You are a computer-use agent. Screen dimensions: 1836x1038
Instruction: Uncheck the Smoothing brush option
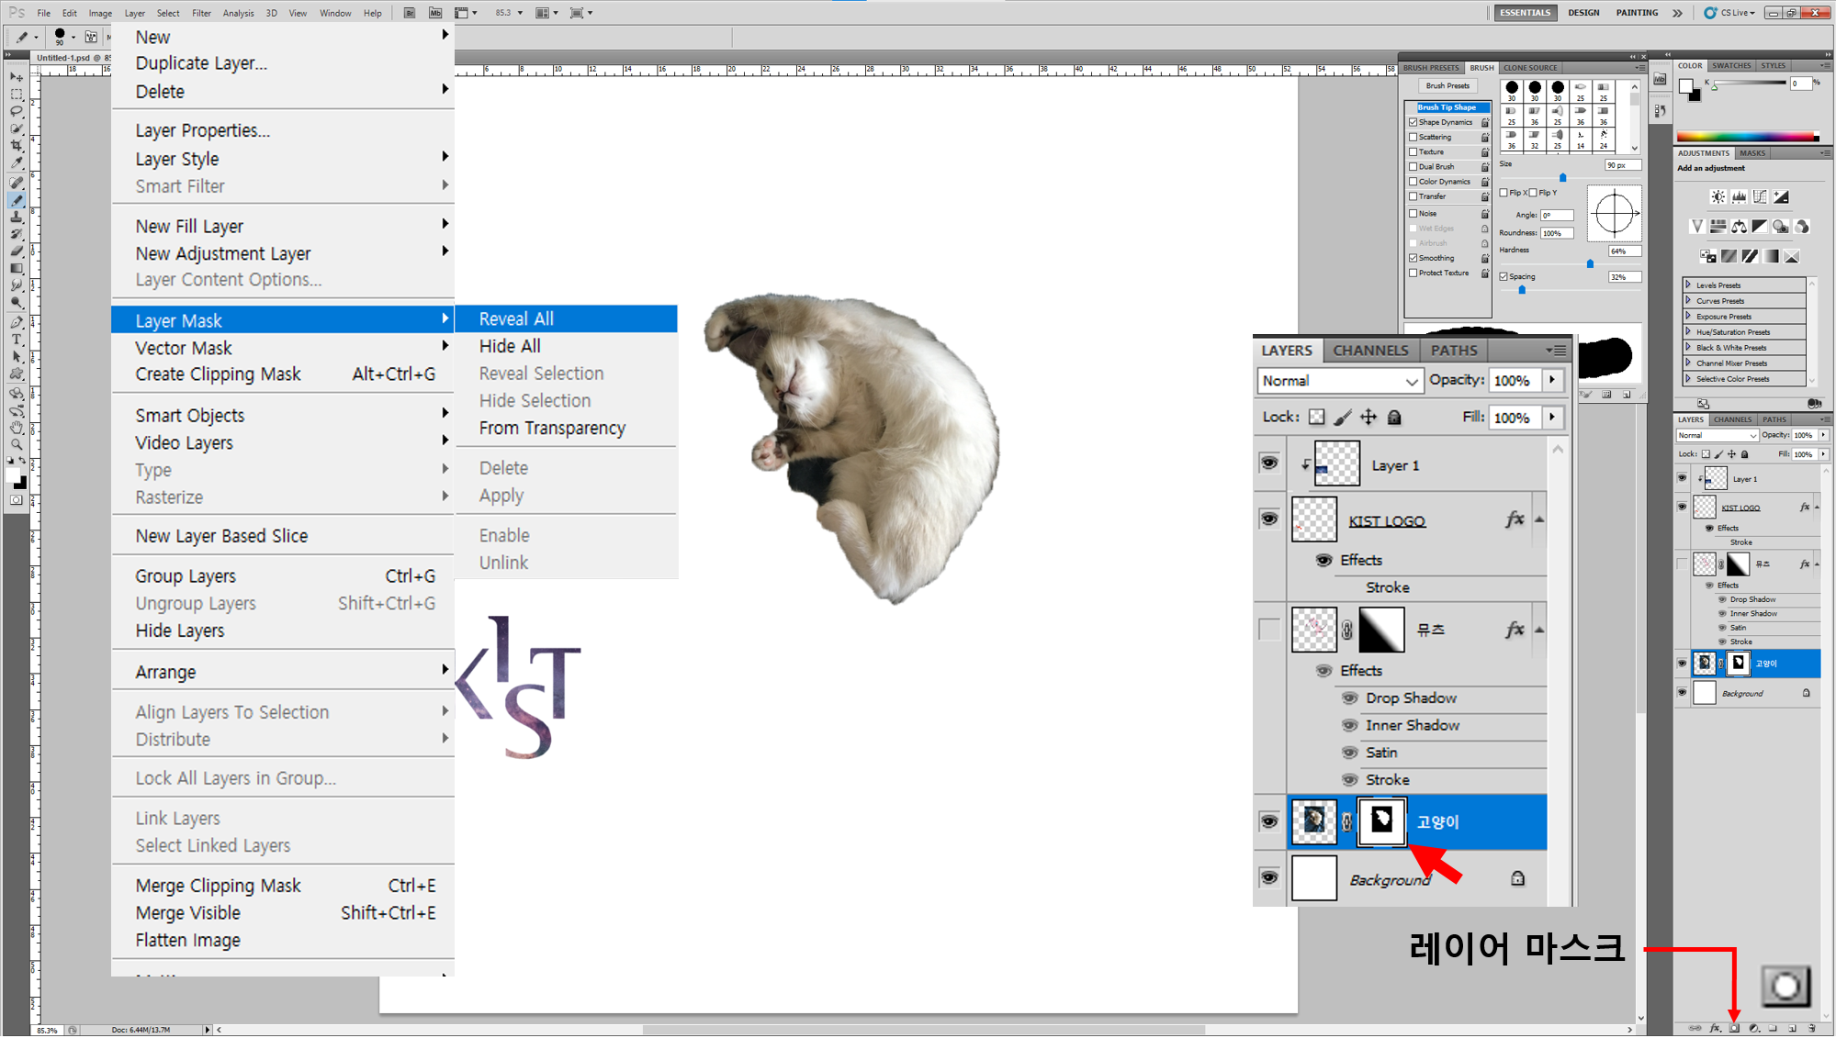[1414, 258]
